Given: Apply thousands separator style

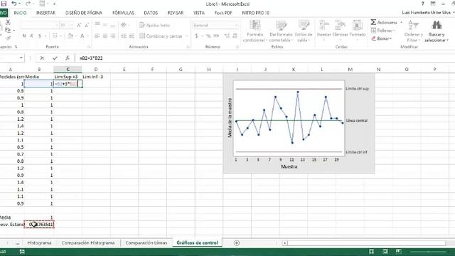Looking at the screenshot, I should (216, 36).
